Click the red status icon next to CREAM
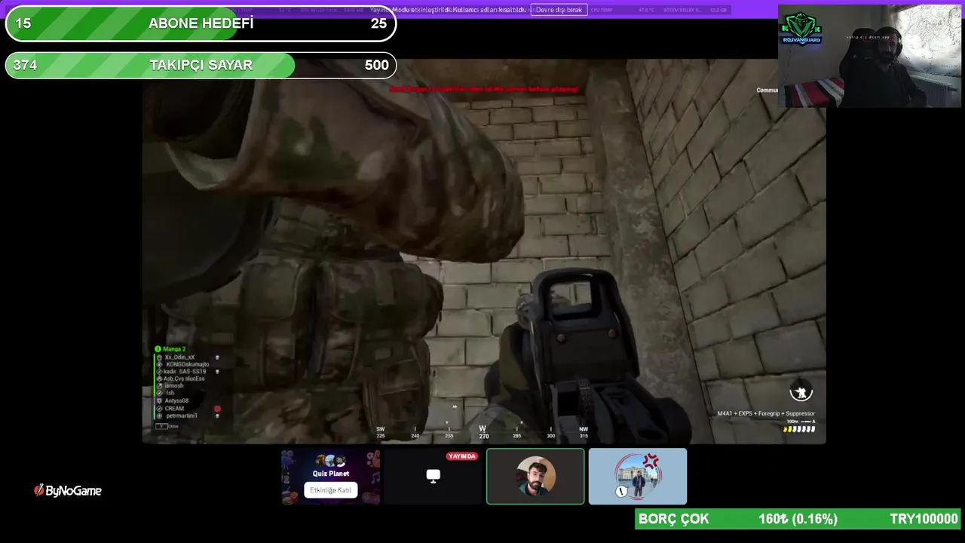This screenshot has width=965, height=543. click(217, 409)
